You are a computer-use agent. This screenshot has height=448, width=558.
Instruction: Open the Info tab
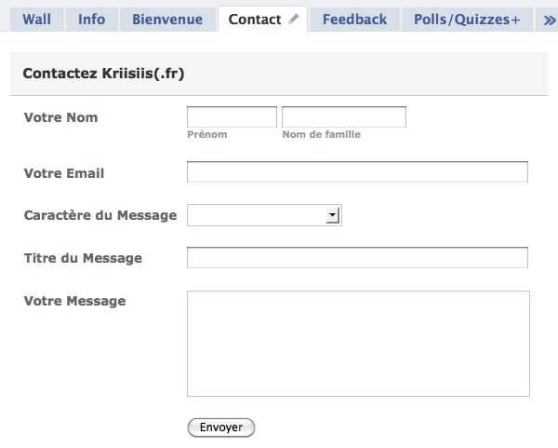click(91, 20)
